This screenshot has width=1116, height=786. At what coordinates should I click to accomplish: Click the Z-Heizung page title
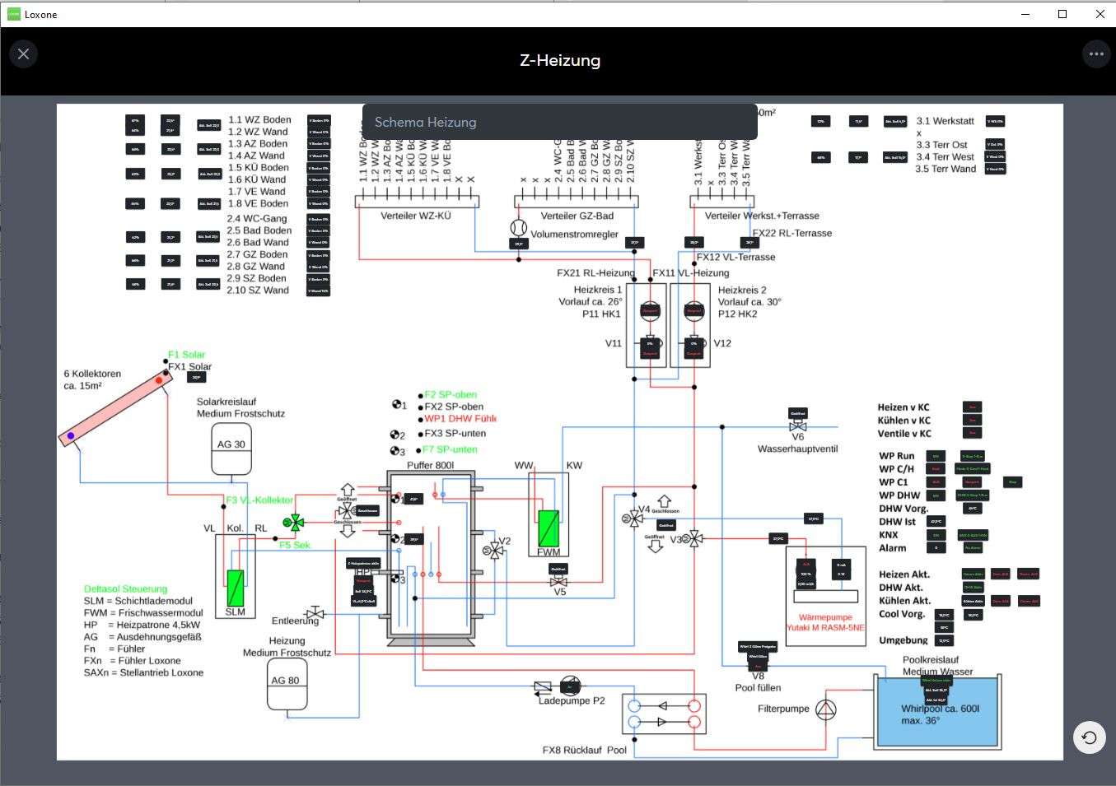pyautogui.click(x=560, y=60)
